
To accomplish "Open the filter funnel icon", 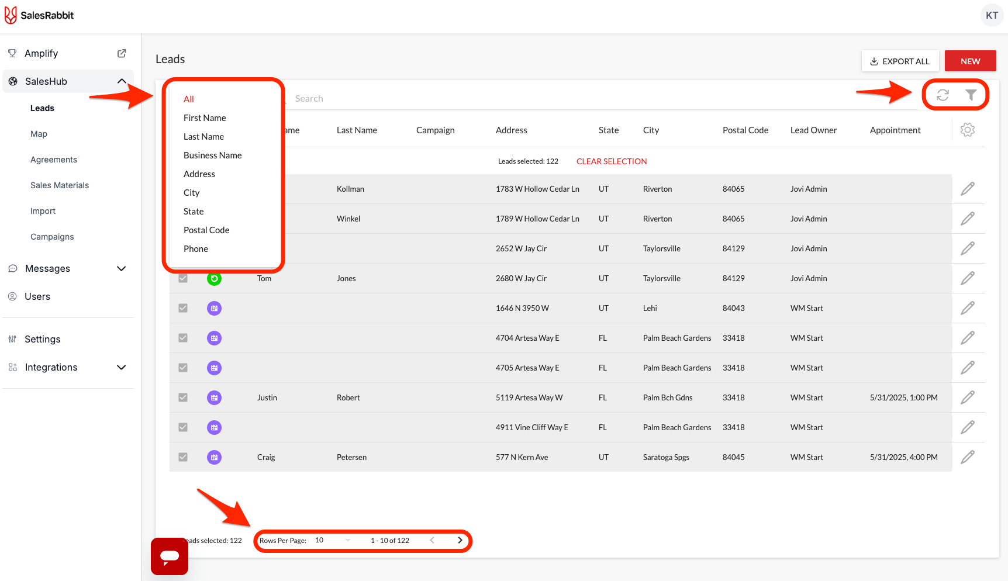I will (971, 95).
